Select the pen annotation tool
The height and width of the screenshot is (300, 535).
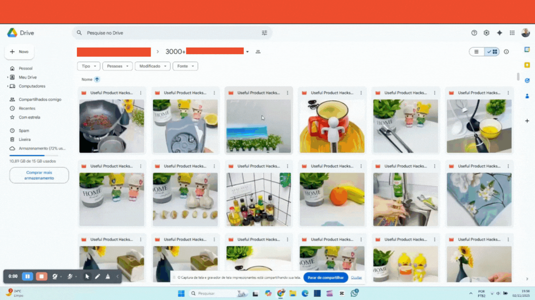pos(97,276)
